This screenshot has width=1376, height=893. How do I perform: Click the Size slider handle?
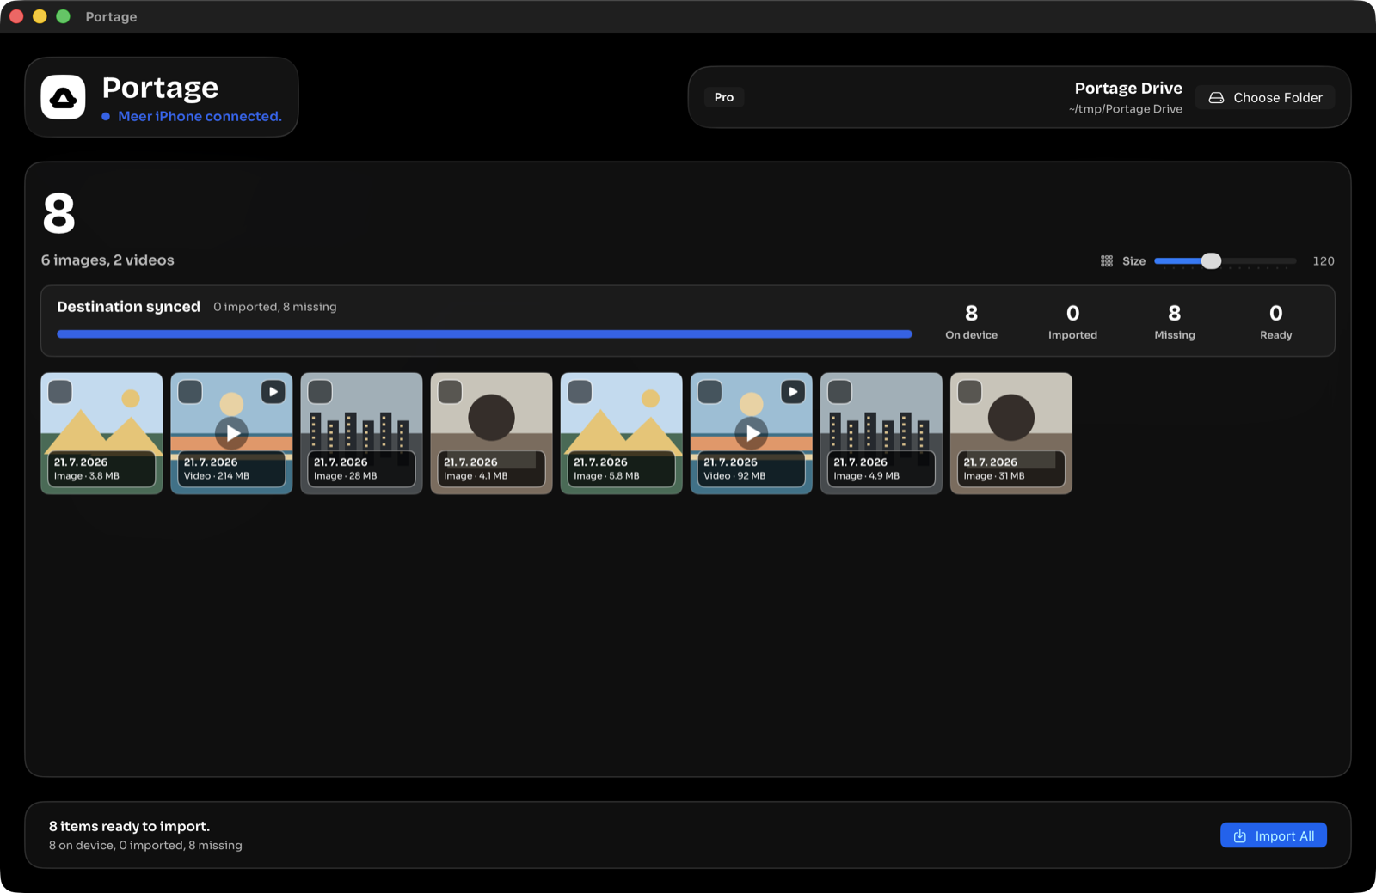(1211, 261)
